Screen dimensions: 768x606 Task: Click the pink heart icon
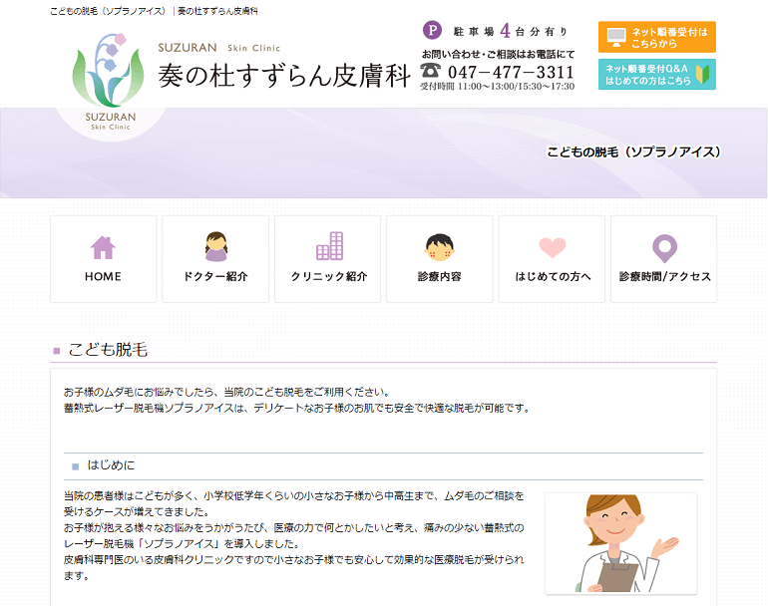coord(553,248)
